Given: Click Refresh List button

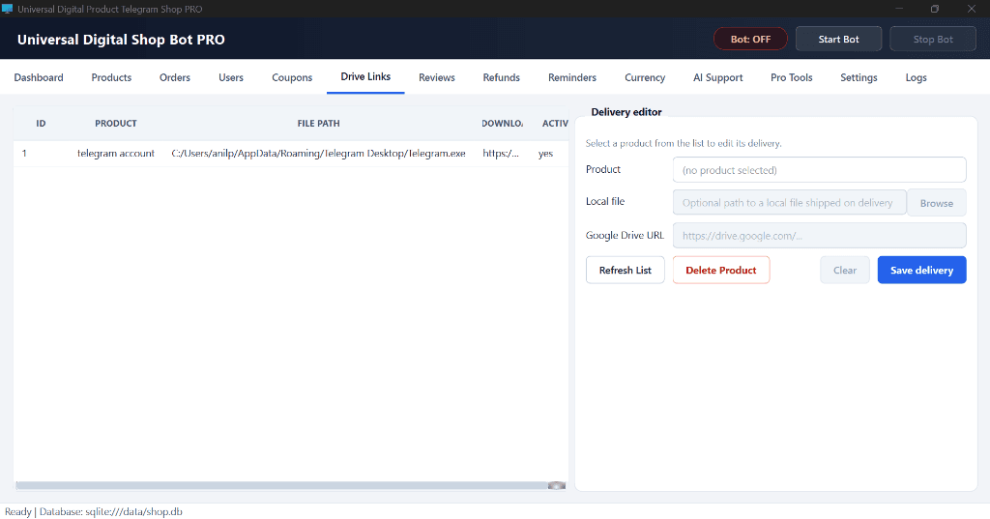Looking at the screenshot, I should 626,271.
